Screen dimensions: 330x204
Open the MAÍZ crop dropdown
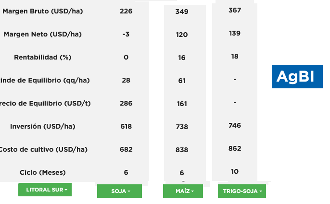coord(183,191)
